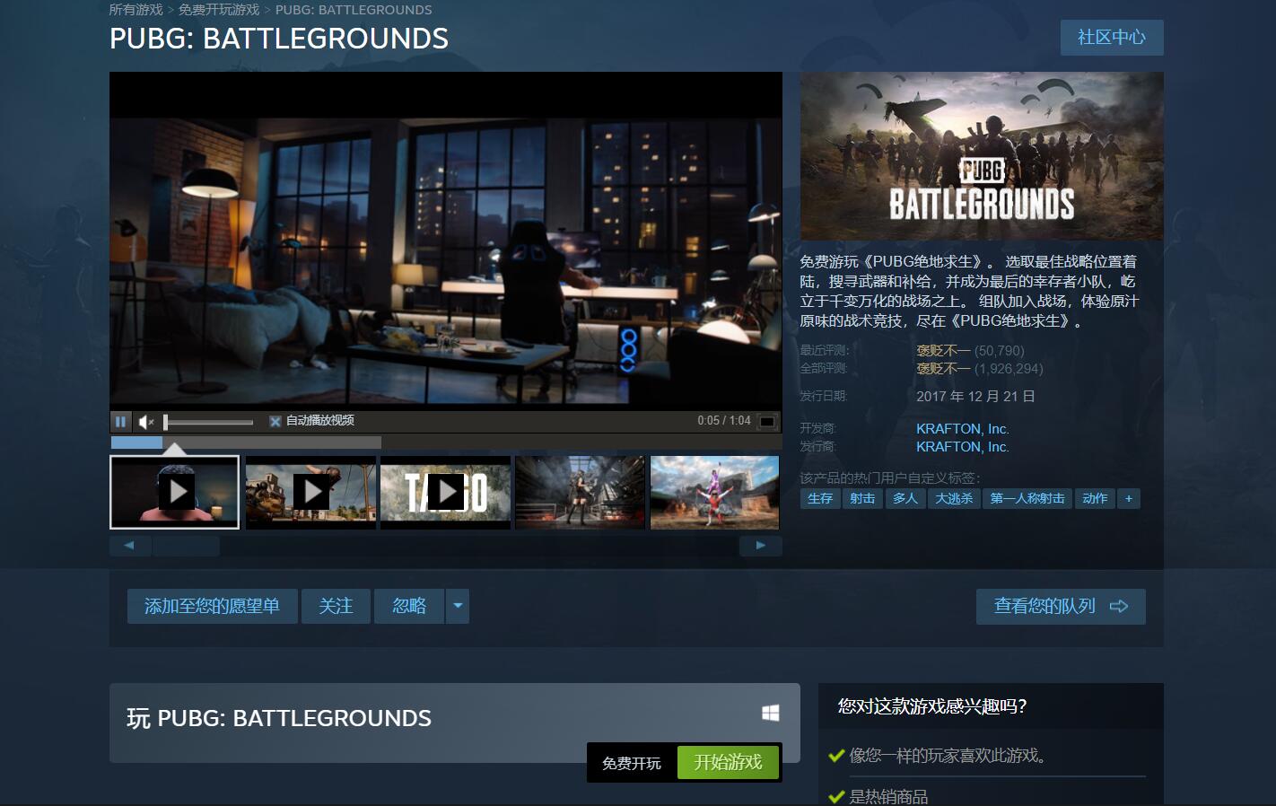The image size is (1276, 806).
Task: Click 添加至您的愿望单 button
Action: pyautogui.click(x=212, y=606)
